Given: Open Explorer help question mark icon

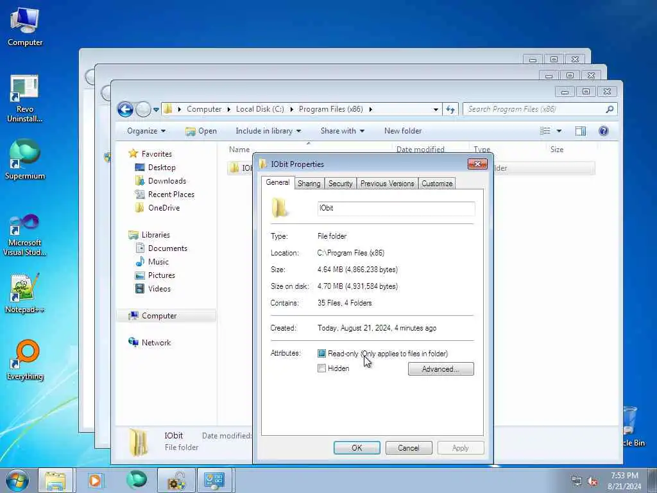Looking at the screenshot, I should coord(603,131).
